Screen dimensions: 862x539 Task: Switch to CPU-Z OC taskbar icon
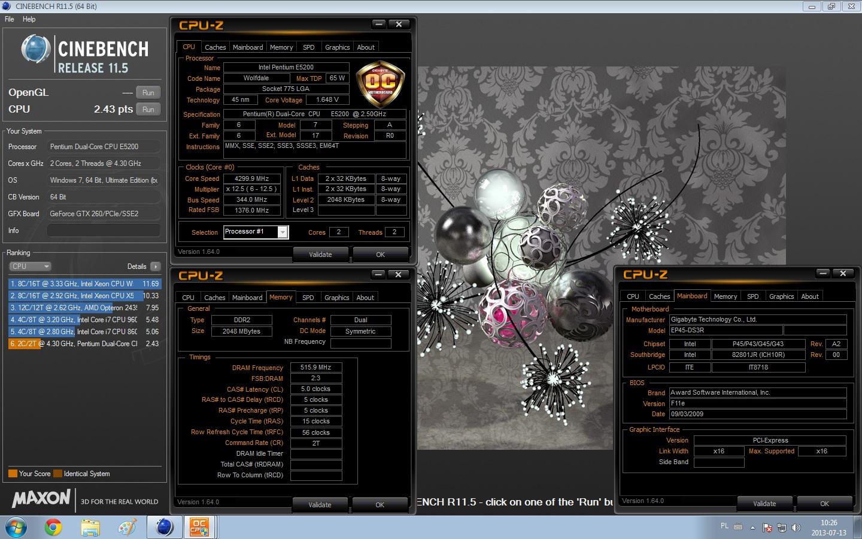click(x=199, y=528)
